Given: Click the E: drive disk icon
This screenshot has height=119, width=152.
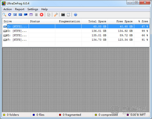Looking at the screenshot, I should pos(5,35).
